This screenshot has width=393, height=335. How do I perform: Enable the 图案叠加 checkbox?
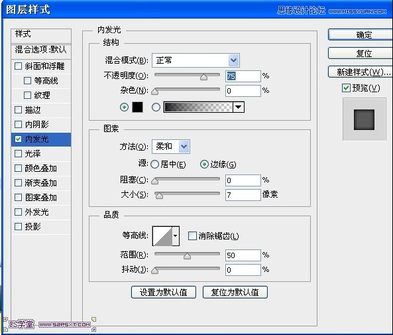[19, 198]
